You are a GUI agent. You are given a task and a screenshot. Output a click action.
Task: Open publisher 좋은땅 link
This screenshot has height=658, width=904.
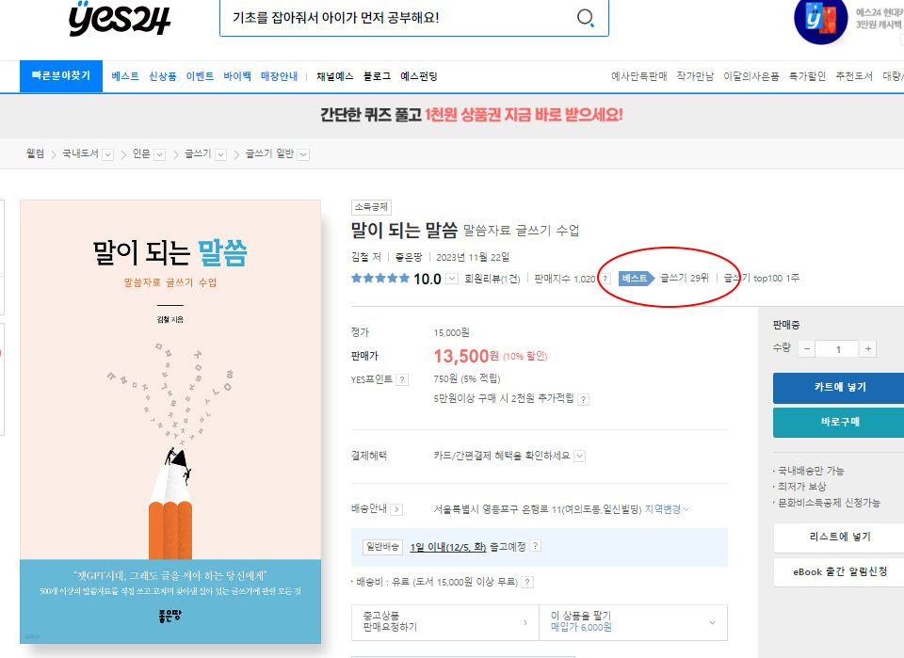tap(409, 256)
